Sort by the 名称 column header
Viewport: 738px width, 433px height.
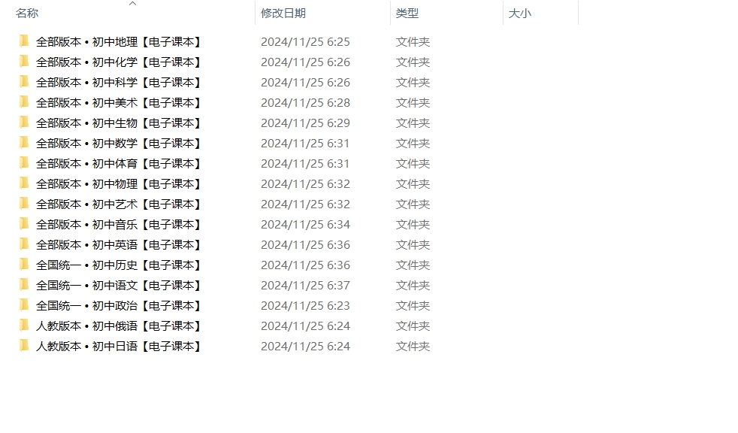pyautogui.click(x=27, y=14)
